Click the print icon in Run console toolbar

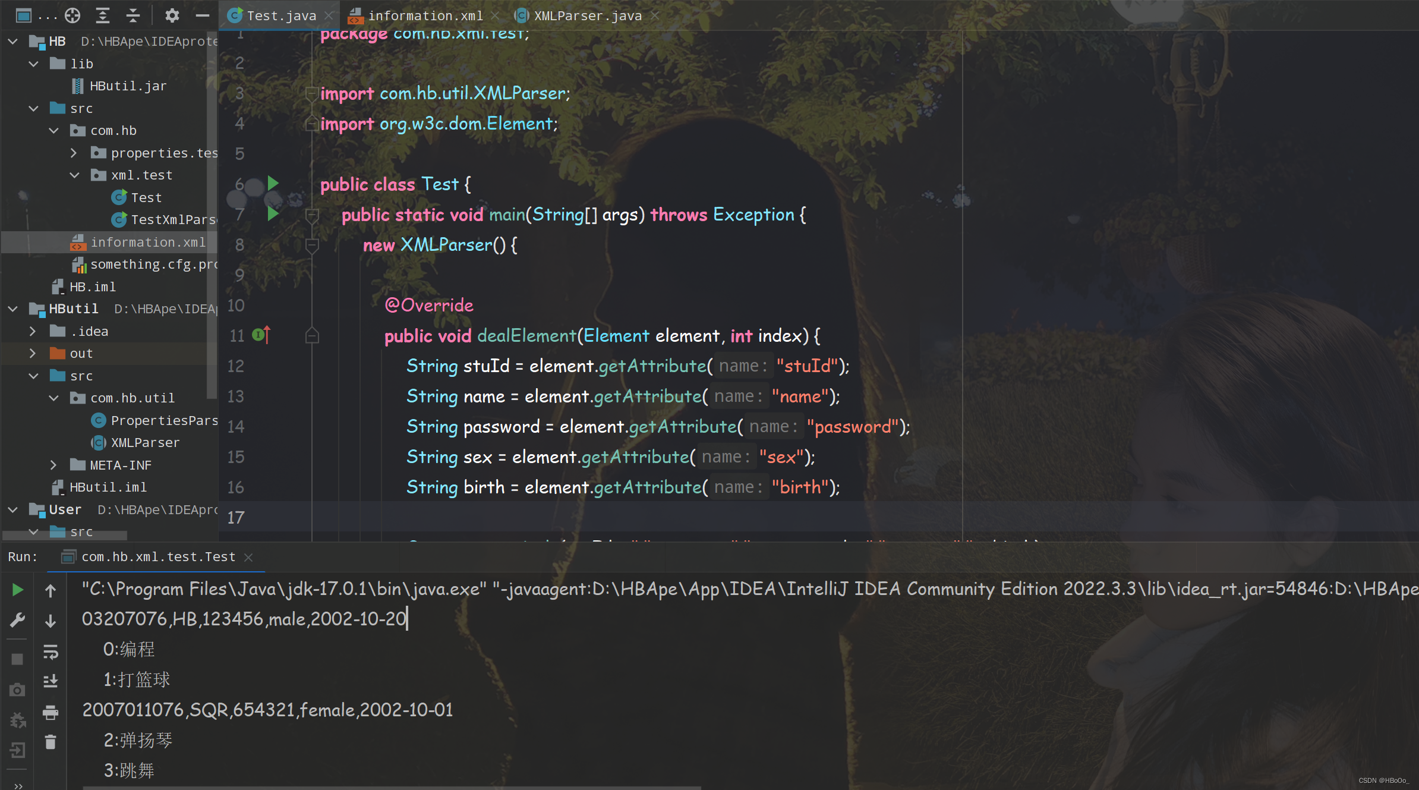tap(51, 712)
